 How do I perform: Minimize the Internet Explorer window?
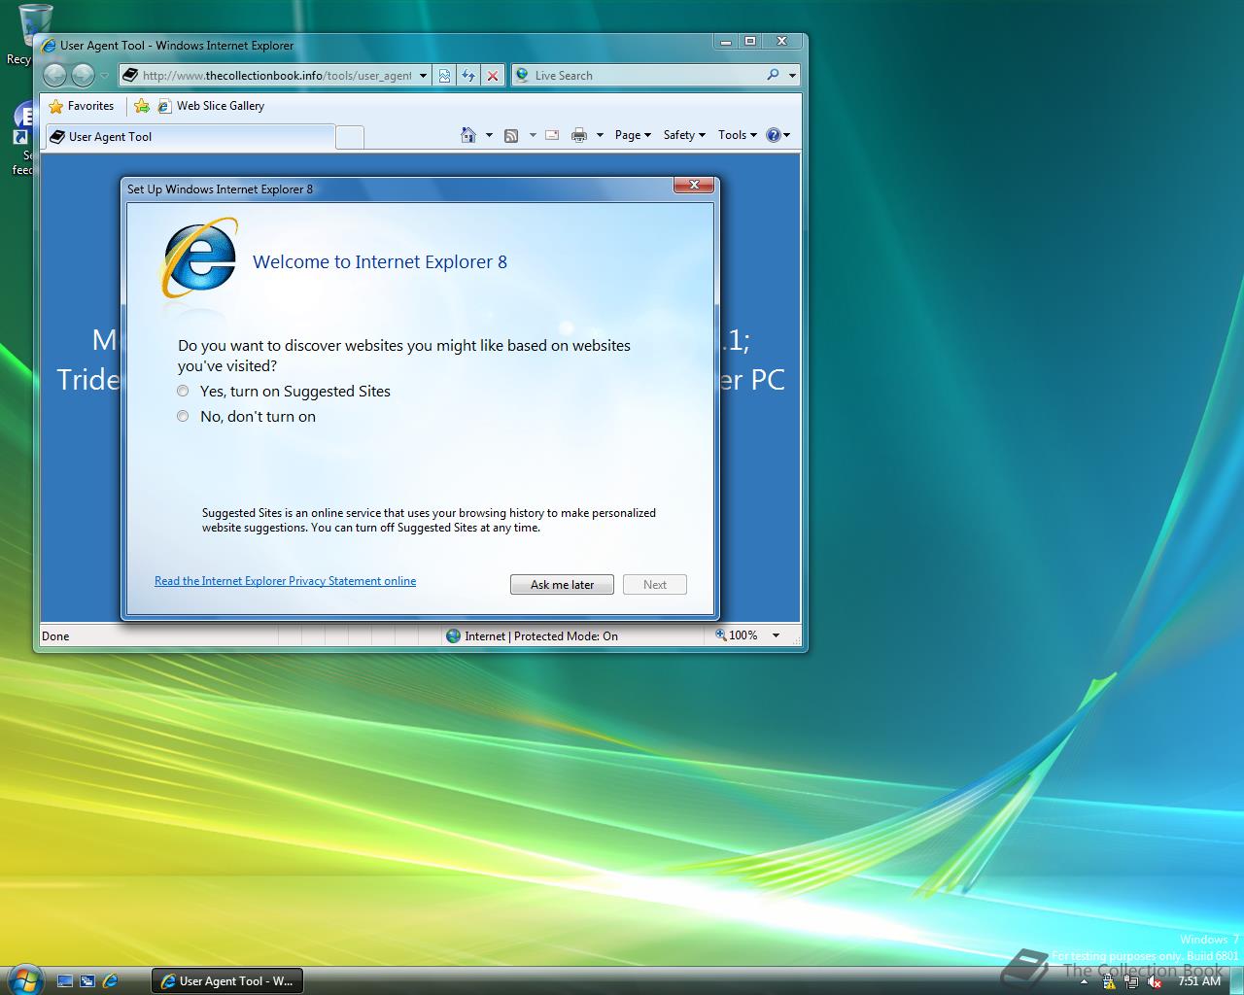[x=725, y=41]
